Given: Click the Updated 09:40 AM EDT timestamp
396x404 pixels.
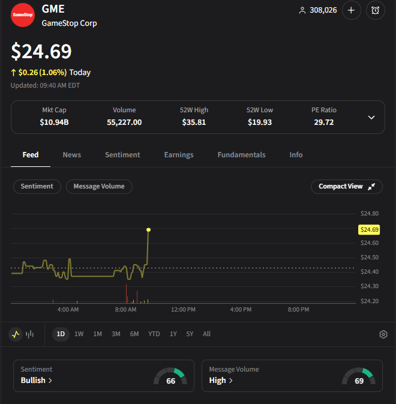Looking at the screenshot, I should coord(45,85).
